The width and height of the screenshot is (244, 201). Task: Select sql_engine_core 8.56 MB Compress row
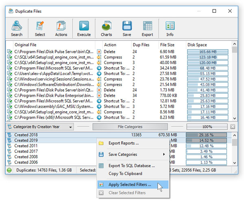coord(119,112)
